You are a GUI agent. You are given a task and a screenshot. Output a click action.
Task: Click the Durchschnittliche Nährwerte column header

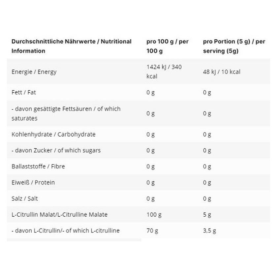(x=71, y=46)
